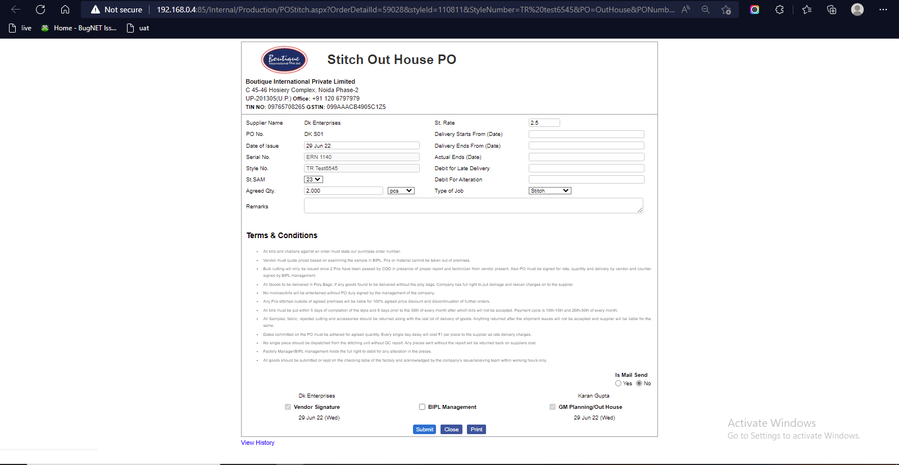Open the uat bookmark

pyautogui.click(x=138, y=28)
